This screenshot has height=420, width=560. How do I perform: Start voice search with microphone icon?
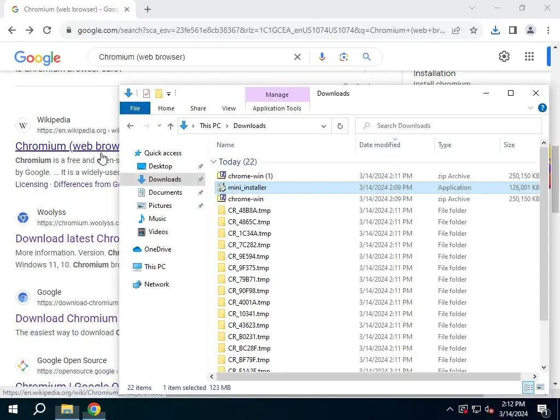(322, 57)
